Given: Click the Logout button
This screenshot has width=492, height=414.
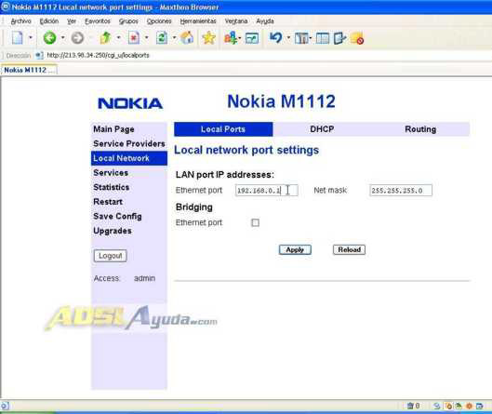Looking at the screenshot, I should point(110,256).
